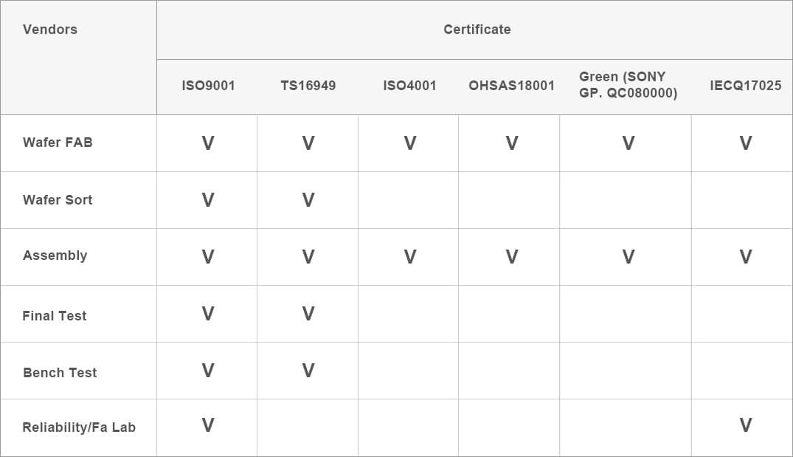
Task: Select the Wafer Sort row label
Action: pos(58,200)
